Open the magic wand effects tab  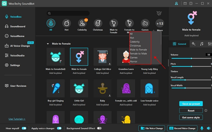[194, 44]
